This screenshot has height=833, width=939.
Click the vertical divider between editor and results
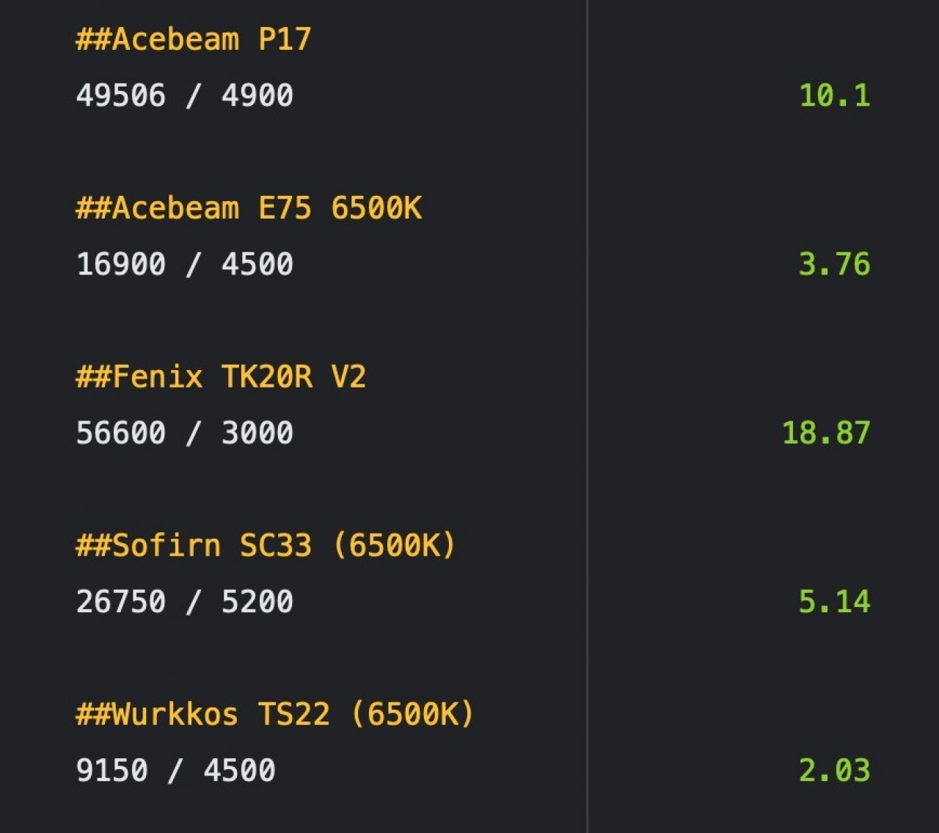point(587,416)
